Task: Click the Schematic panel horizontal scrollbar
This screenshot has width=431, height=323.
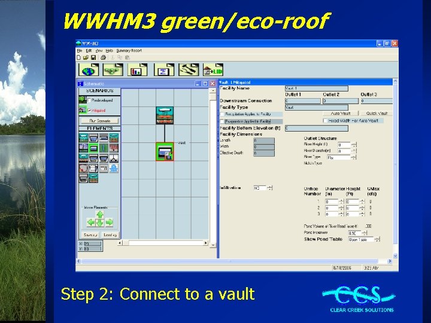Action: click(163, 243)
